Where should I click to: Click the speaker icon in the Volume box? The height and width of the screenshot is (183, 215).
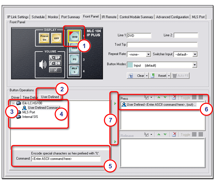43,64
